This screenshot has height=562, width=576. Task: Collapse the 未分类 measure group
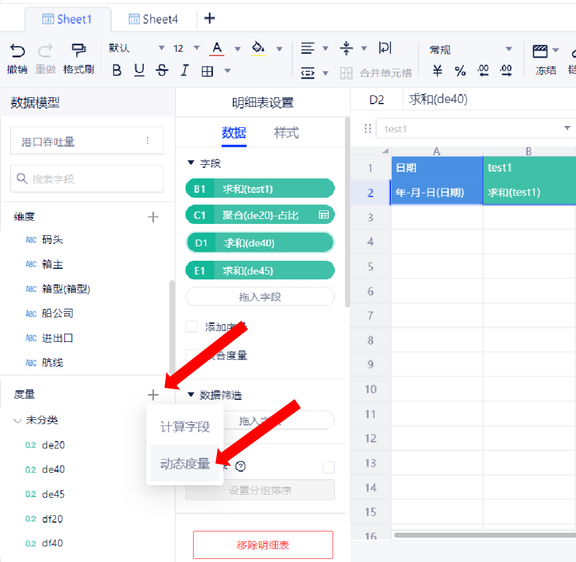tap(17, 420)
